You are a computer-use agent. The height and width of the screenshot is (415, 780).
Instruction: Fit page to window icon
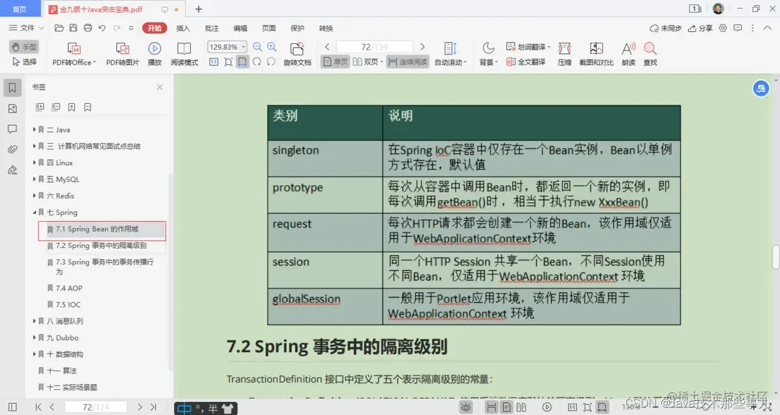228,62
